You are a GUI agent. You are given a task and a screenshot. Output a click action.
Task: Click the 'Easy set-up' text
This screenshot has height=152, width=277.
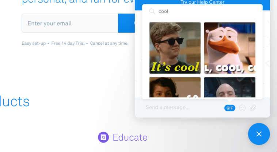tap(34, 44)
